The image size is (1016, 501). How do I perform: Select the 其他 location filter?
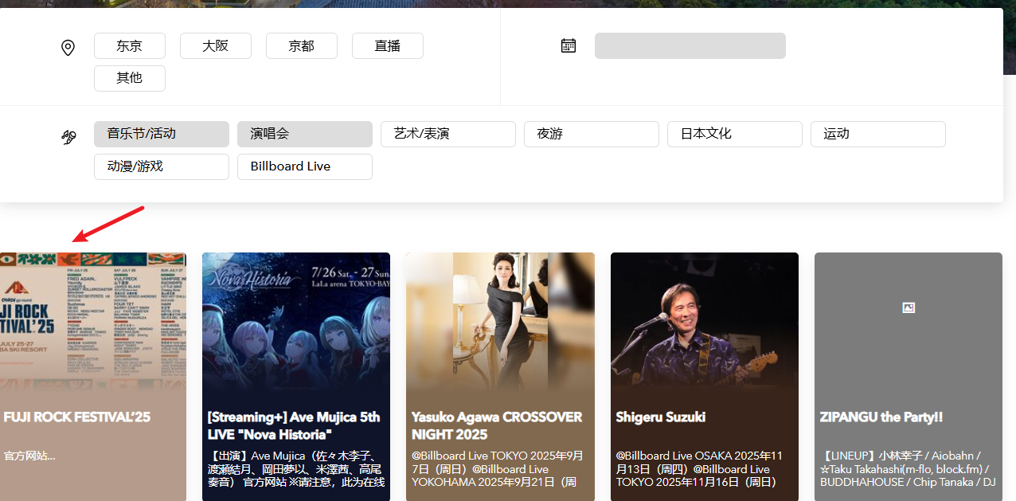click(130, 78)
